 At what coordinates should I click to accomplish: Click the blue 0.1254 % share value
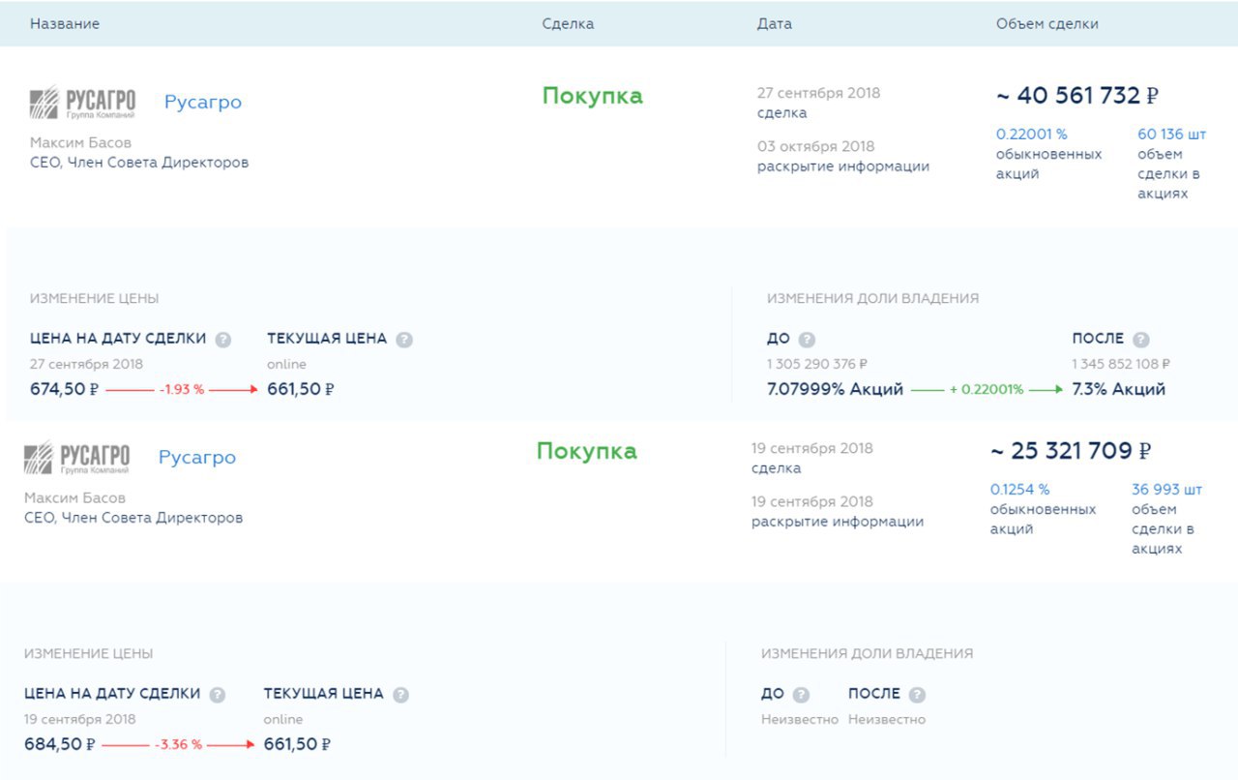tap(1019, 490)
